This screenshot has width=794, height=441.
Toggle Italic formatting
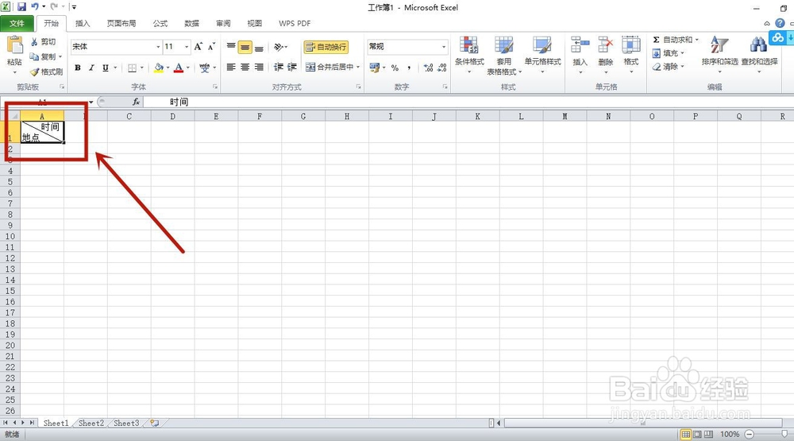tap(91, 68)
